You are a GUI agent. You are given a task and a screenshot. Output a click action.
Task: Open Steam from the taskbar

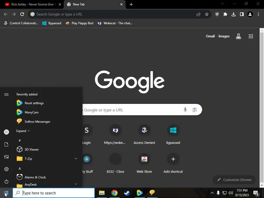(127, 193)
